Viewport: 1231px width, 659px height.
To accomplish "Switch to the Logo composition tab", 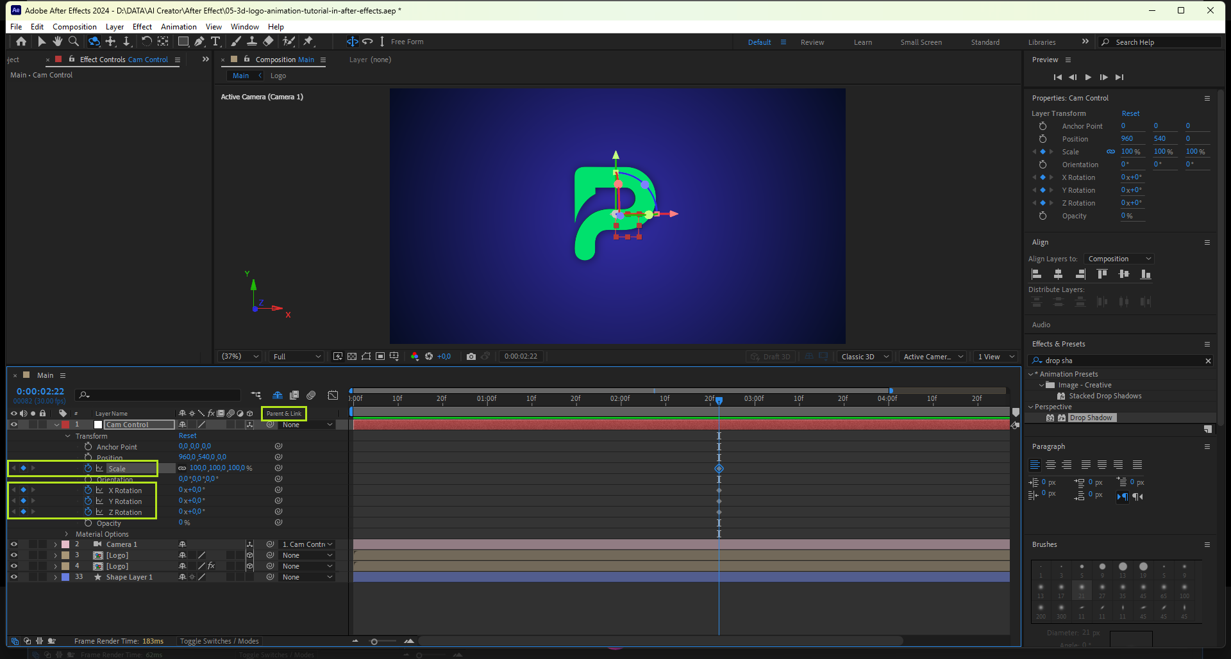I will (278, 76).
